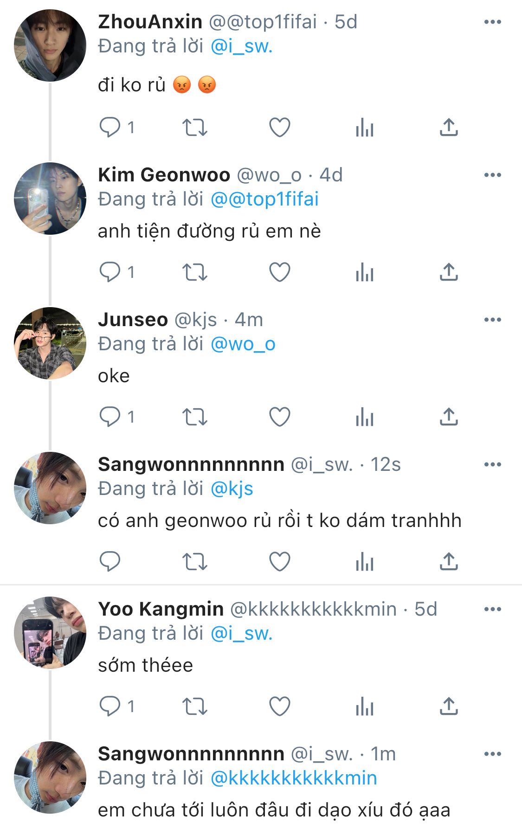Expand more menu on Yoo Kangmin's tweet

(x=492, y=609)
